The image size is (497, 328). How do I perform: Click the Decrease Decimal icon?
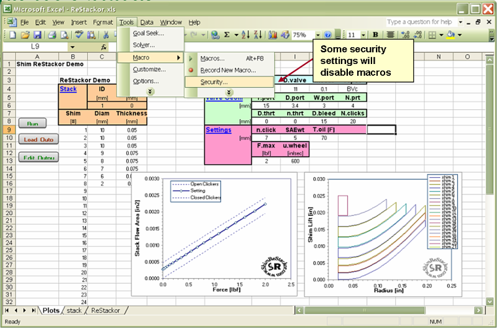[417, 35]
